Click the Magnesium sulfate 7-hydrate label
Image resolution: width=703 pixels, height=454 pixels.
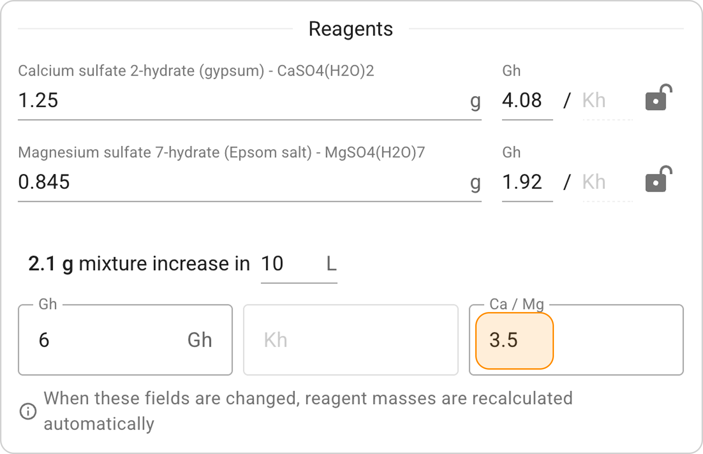[x=221, y=153]
